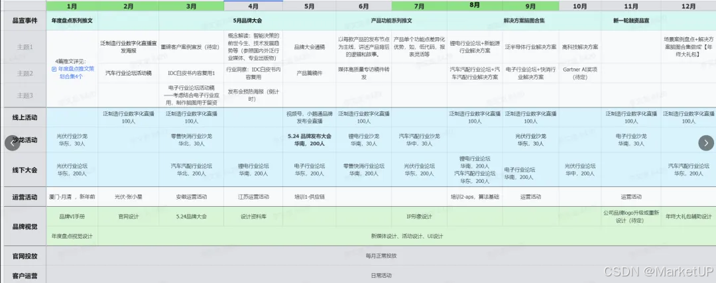Select the 1月 column header
Screen dimensions: 716x283
coord(72,6)
